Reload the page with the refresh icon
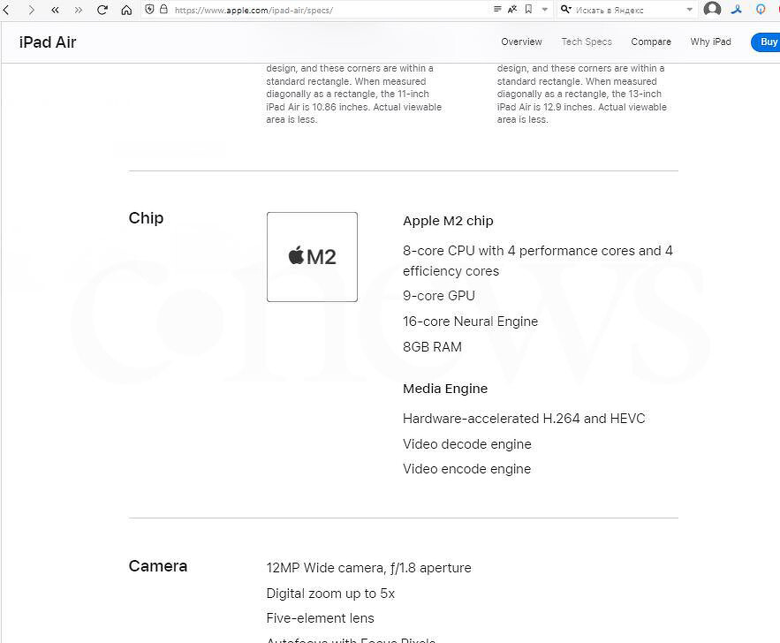 coord(102,10)
